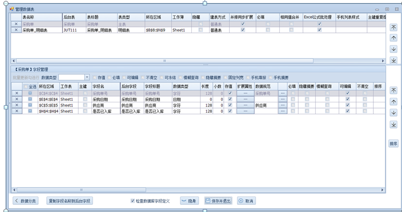
Task: Click 数据类型 cell of 采购日期 row
Action: tap(184, 99)
